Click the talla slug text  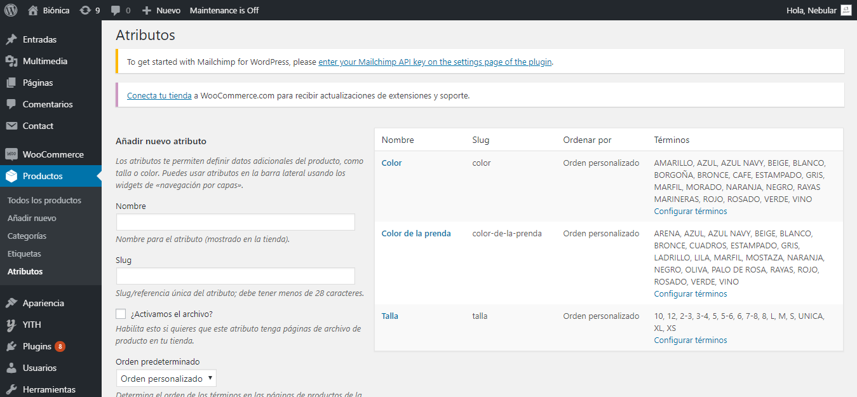[x=480, y=316]
